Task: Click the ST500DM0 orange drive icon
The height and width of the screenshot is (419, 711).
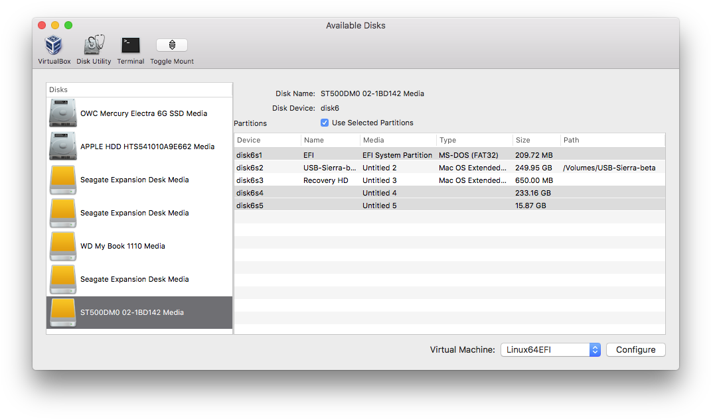Action: [62, 312]
